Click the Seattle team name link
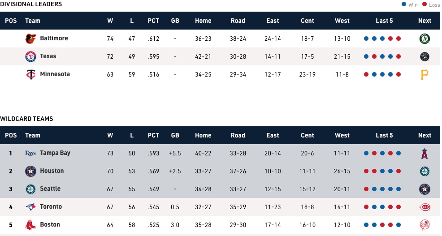Image resolution: width=442 pixels, height=236 pixels. (x=50, y=189)
